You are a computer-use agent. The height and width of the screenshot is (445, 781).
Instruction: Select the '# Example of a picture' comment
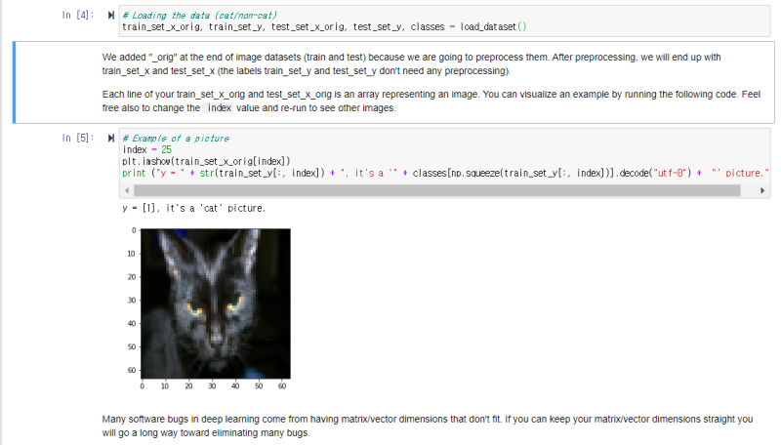tap(176, 139)
